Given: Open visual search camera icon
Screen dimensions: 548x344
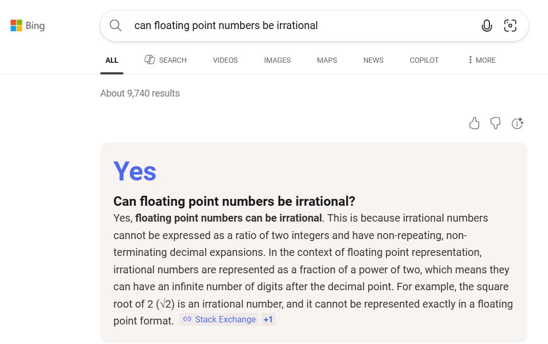Looking at the screenshot, I should tap(510, 25).
